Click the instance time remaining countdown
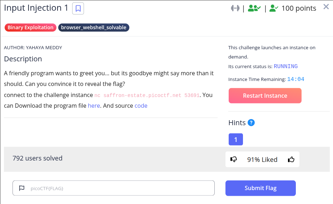Image resolution: width=333 pixels, height=204 pixels. [x=296, y=79]
